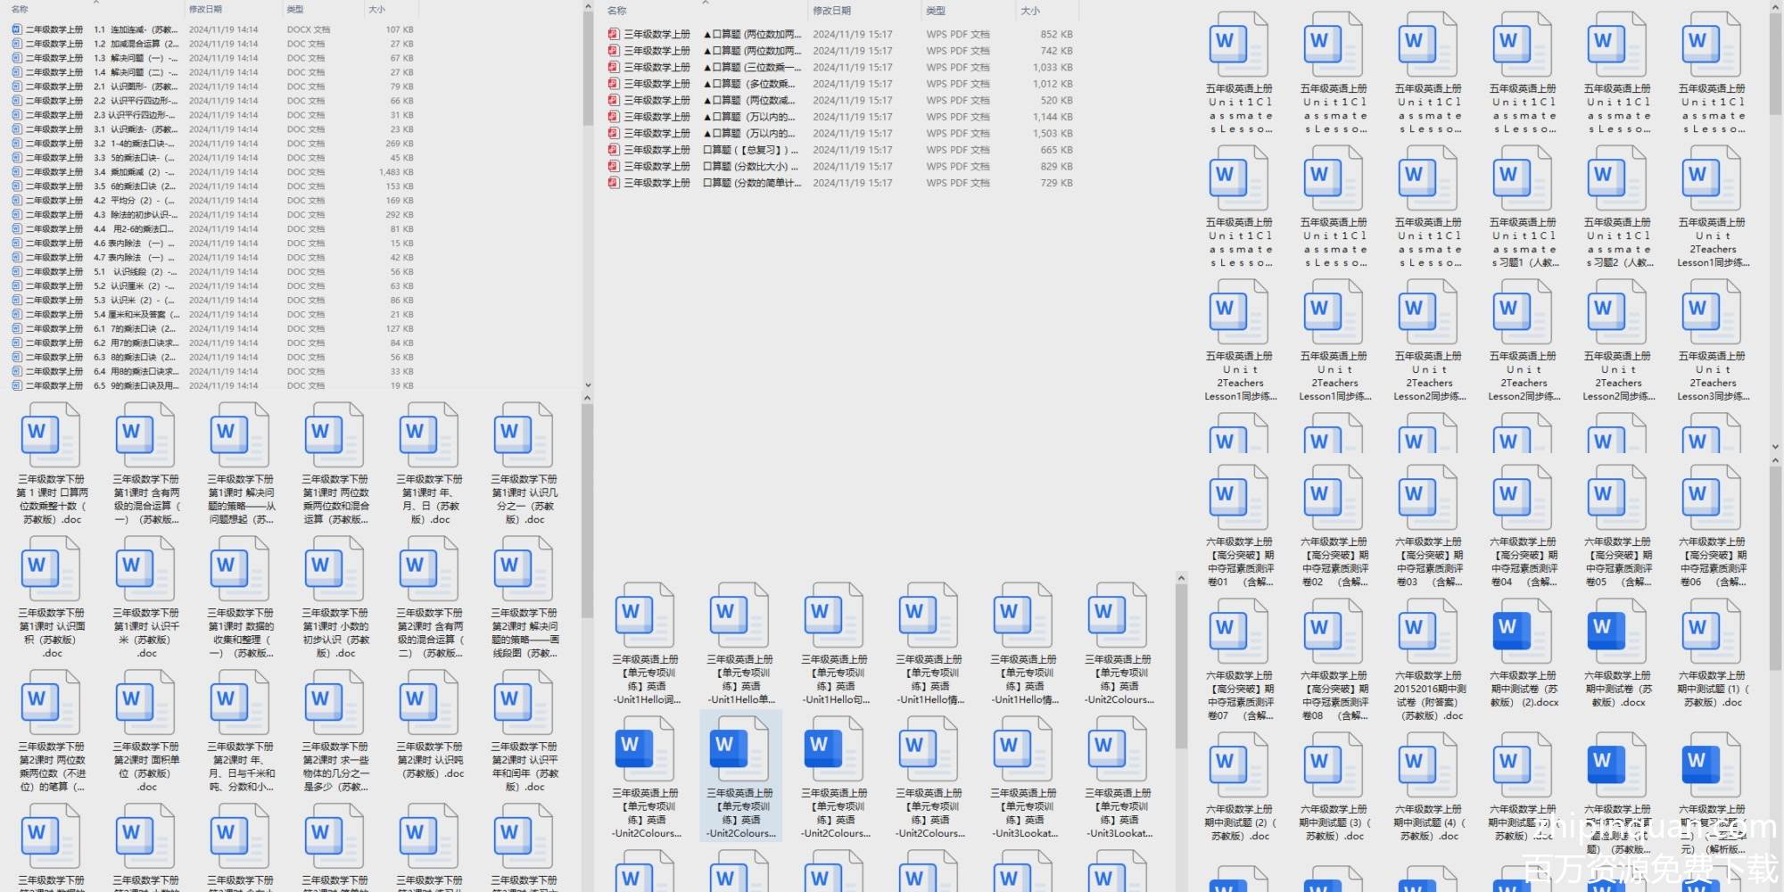Select file name 3.4 乘加乘减 (2)
1784x892 pixels.
coord(136,172)
